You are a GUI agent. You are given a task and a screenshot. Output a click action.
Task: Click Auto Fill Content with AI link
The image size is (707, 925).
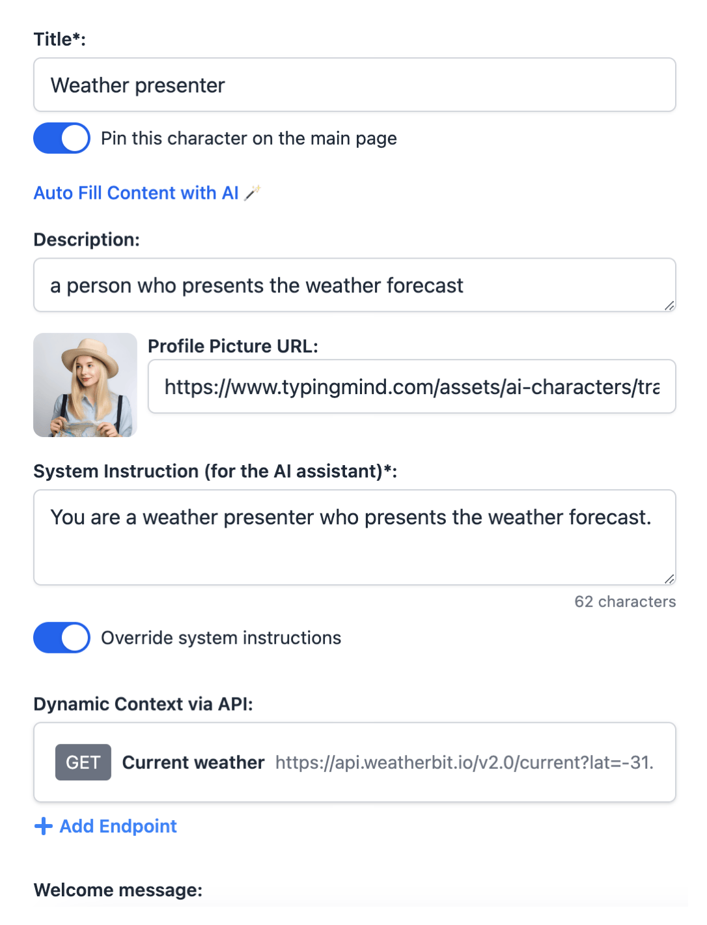pos(137,193)
